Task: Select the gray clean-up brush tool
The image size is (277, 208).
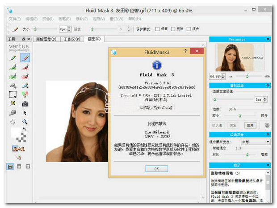Action: pos(13,113)
